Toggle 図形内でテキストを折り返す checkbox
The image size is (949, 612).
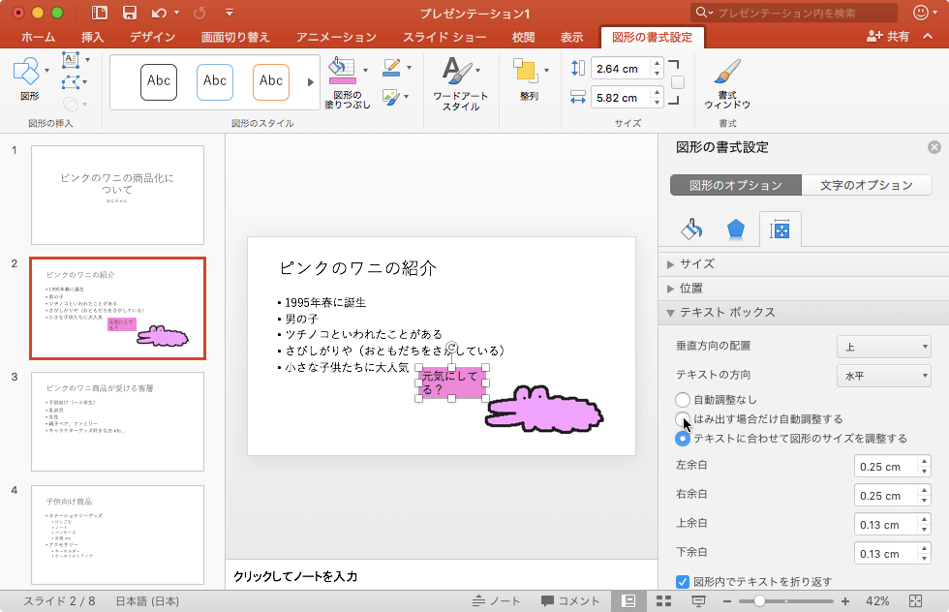coord(683,582)
